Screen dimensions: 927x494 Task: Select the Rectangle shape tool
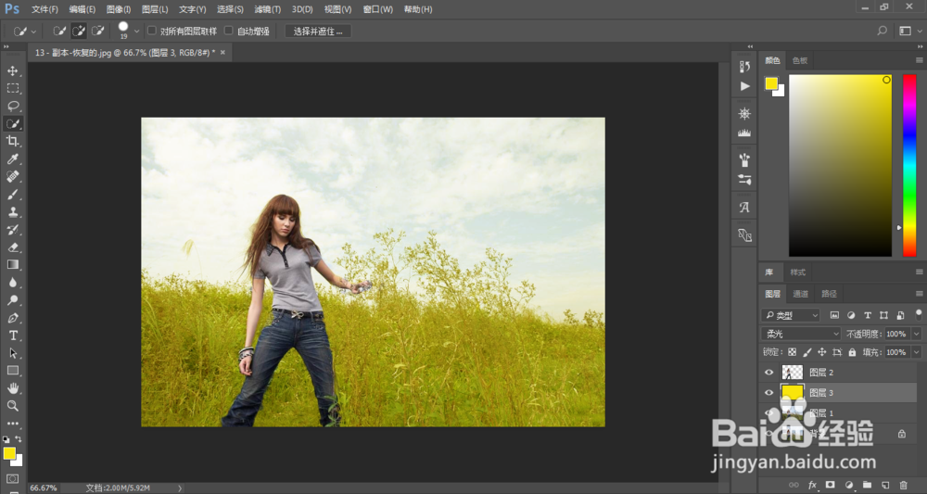12,371
